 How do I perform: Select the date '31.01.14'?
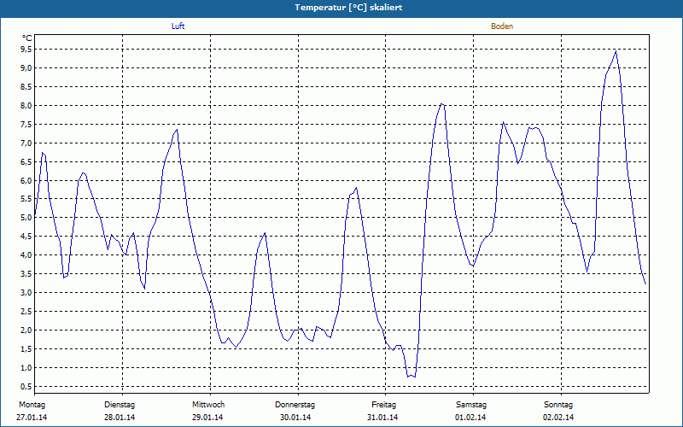coord(382,418)
